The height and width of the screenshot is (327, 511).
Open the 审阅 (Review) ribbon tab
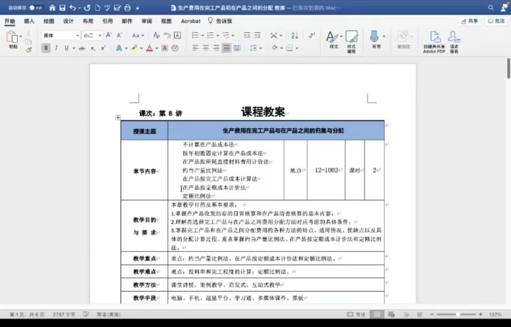coord(147,21)
